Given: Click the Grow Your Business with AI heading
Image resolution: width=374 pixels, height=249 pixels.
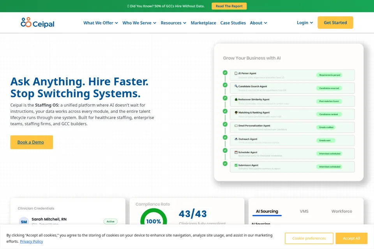Looking at the screenshot, I should coord(252,58).
